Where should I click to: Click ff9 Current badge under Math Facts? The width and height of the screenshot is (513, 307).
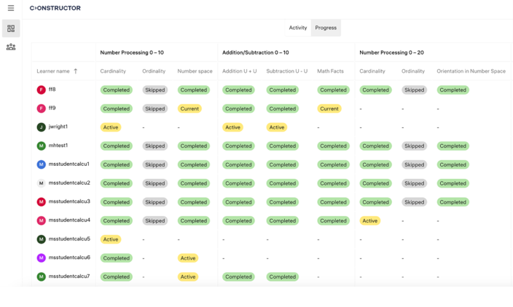coord(329,108)
